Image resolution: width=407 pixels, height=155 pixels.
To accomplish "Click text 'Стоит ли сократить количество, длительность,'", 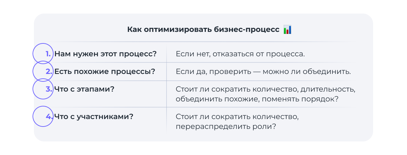I will pos(266,90).
